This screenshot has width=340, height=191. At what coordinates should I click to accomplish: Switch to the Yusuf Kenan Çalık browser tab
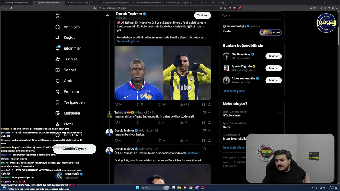pyautogui.click(x=148, y=3)
